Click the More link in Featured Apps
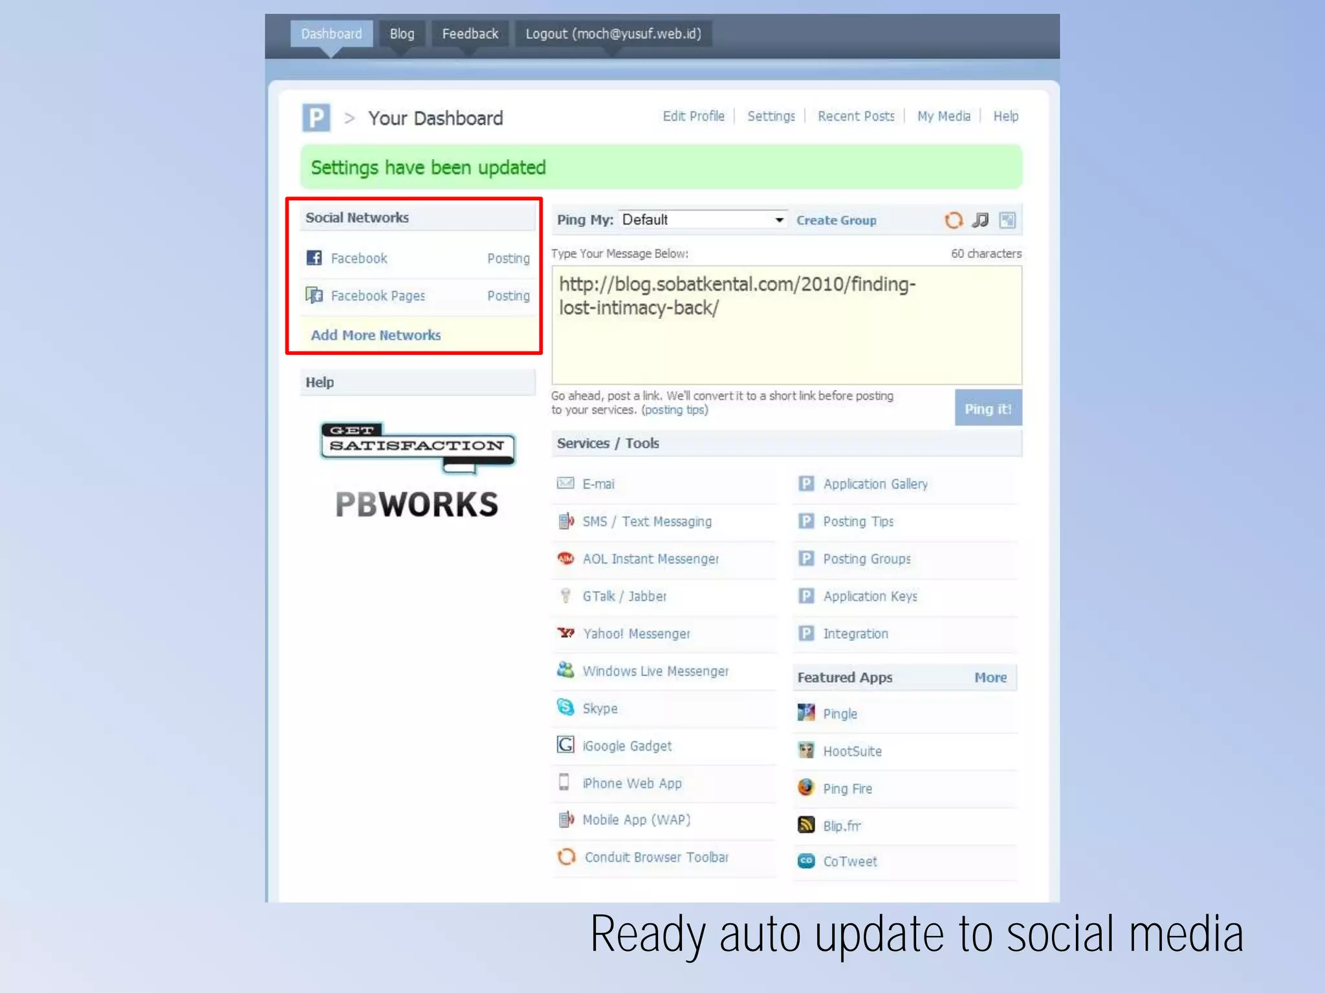 pos(991,678)
